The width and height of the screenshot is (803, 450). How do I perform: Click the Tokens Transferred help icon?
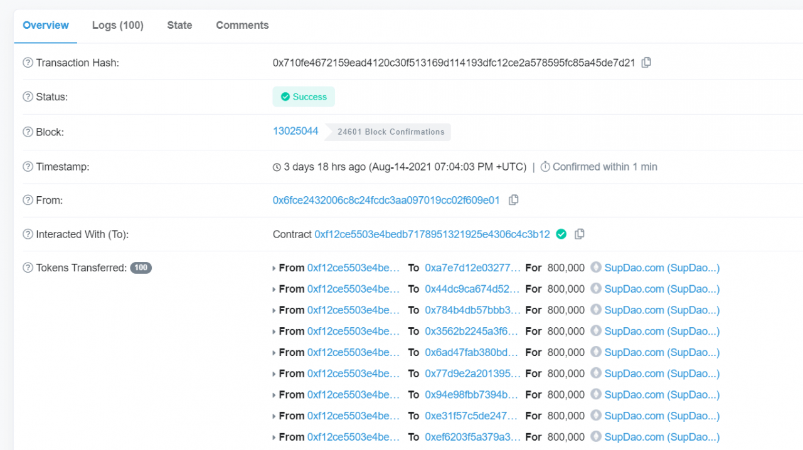[x=28, y=268]
